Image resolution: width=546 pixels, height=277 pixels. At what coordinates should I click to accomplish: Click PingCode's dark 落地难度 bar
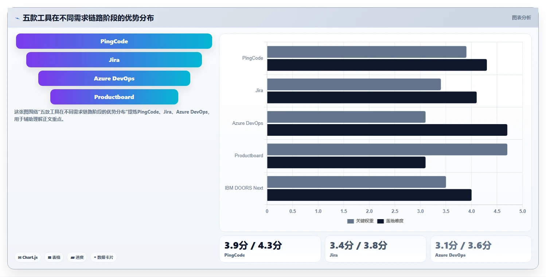(x=377, y=65)
